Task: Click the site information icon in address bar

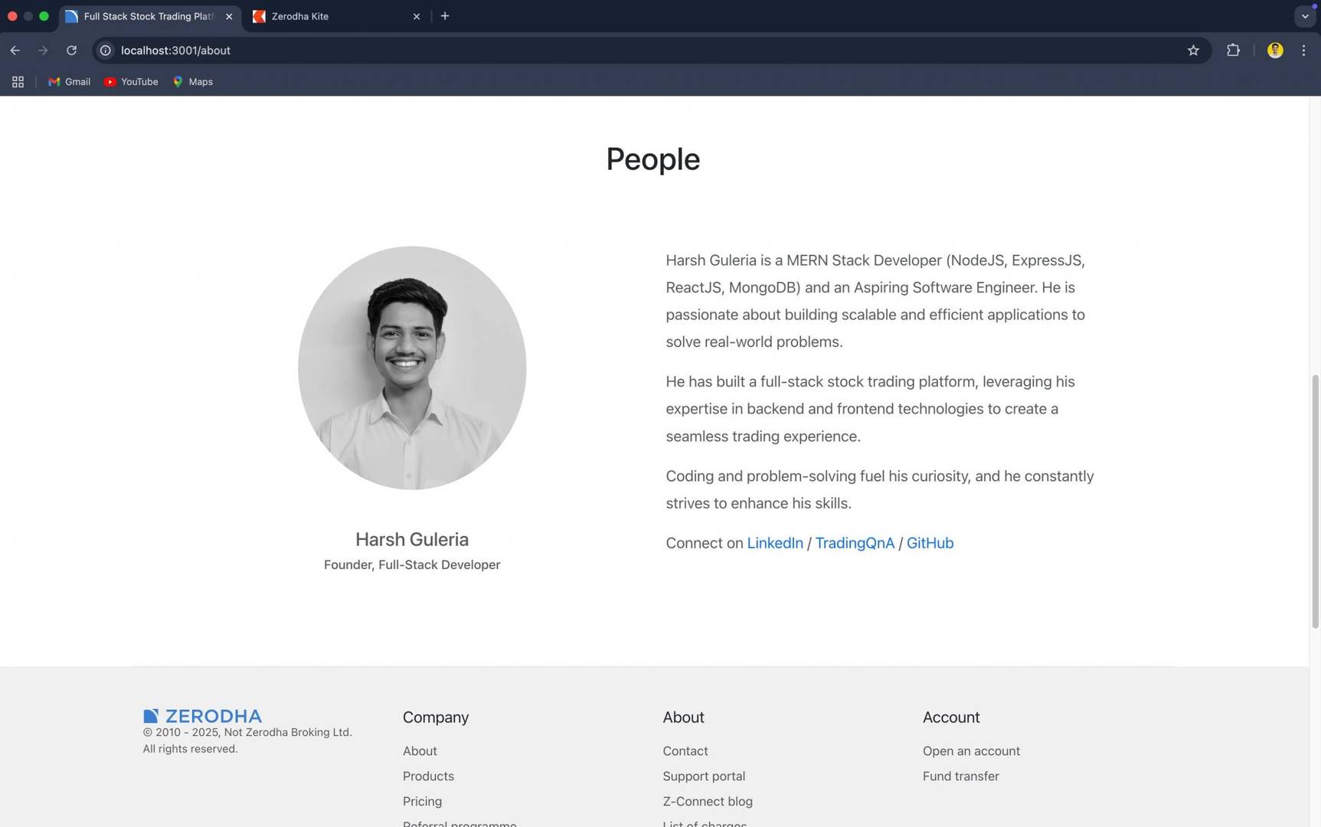Action: coord(105,50)
